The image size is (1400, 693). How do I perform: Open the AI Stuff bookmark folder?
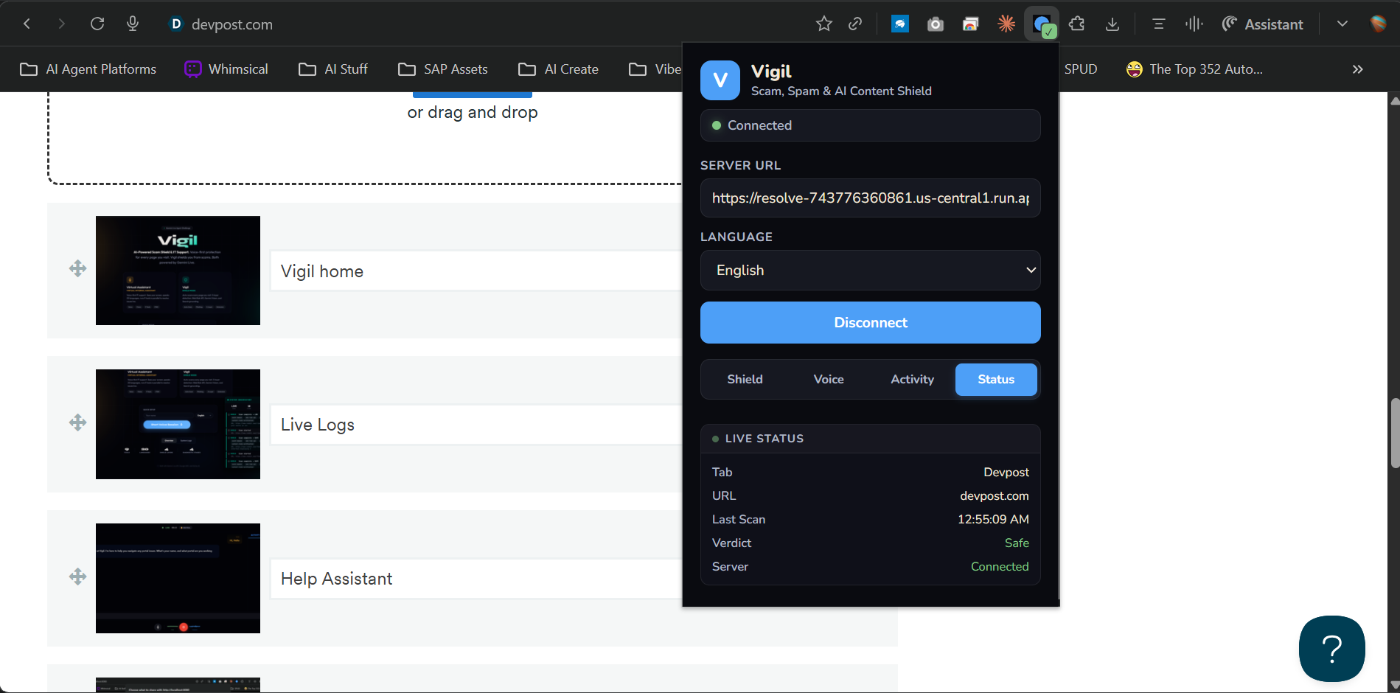coord(333,69)
